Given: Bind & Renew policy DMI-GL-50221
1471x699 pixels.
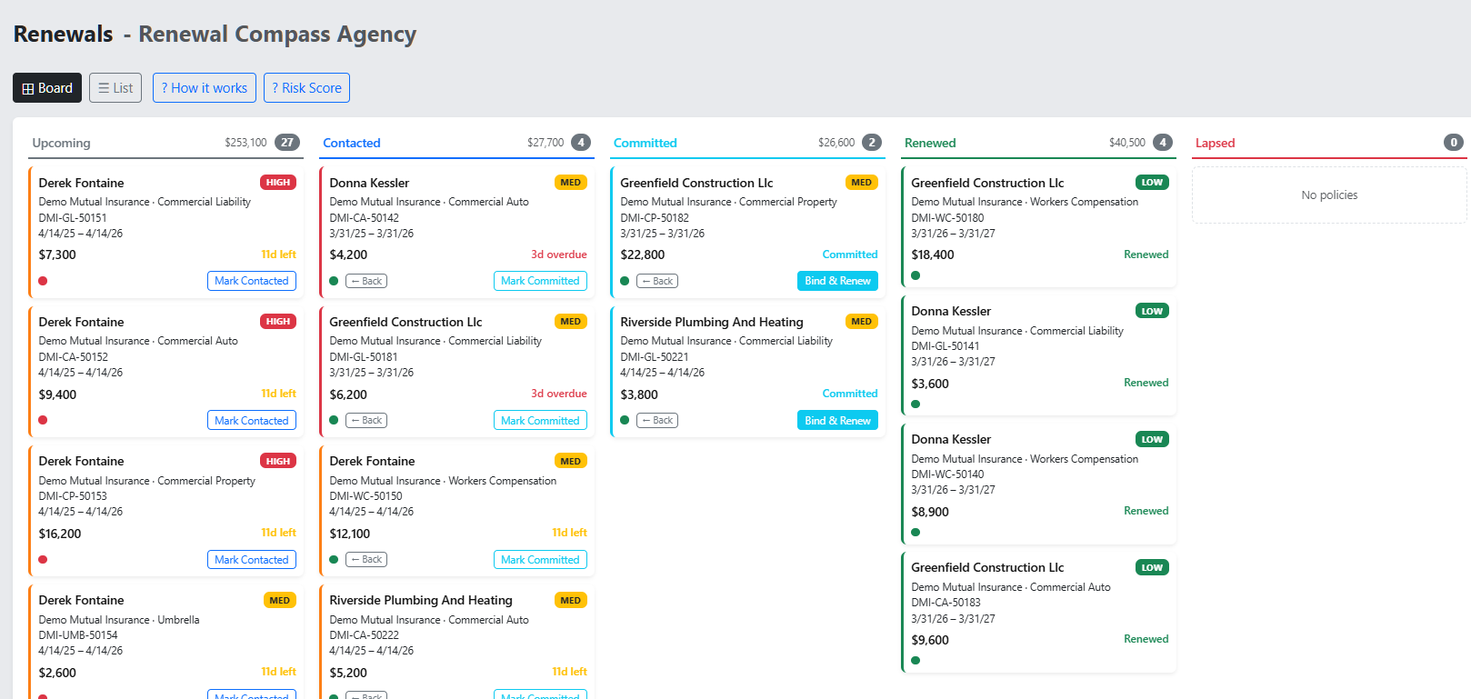Looking at the screenshot, I should (x=837, y=421).
